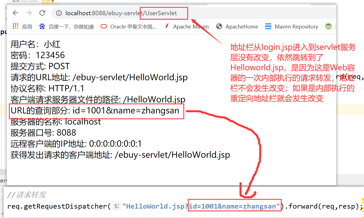Reload the page with refresh icon
This screenshot has height=218, width=364.
pyautogui.click(x=42, y=13)
